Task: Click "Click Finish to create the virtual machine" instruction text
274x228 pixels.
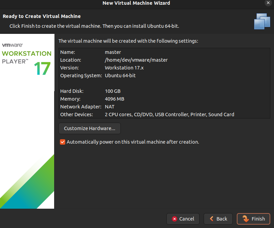Action: tap(94, 26)
